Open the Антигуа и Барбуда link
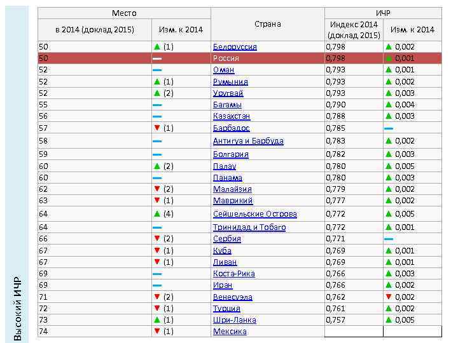This screenshot has width=458, height=343. (x=248, y=141)
